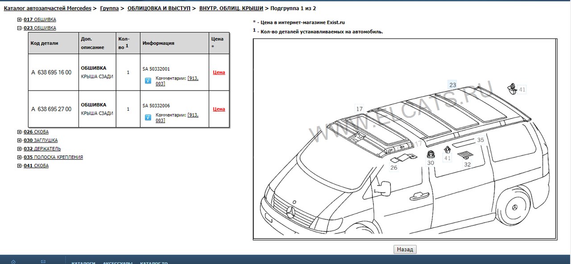The width and height of the screenshot is (571, 264).
Task: Click the van parts diagram image
Action: coord(405,139)
